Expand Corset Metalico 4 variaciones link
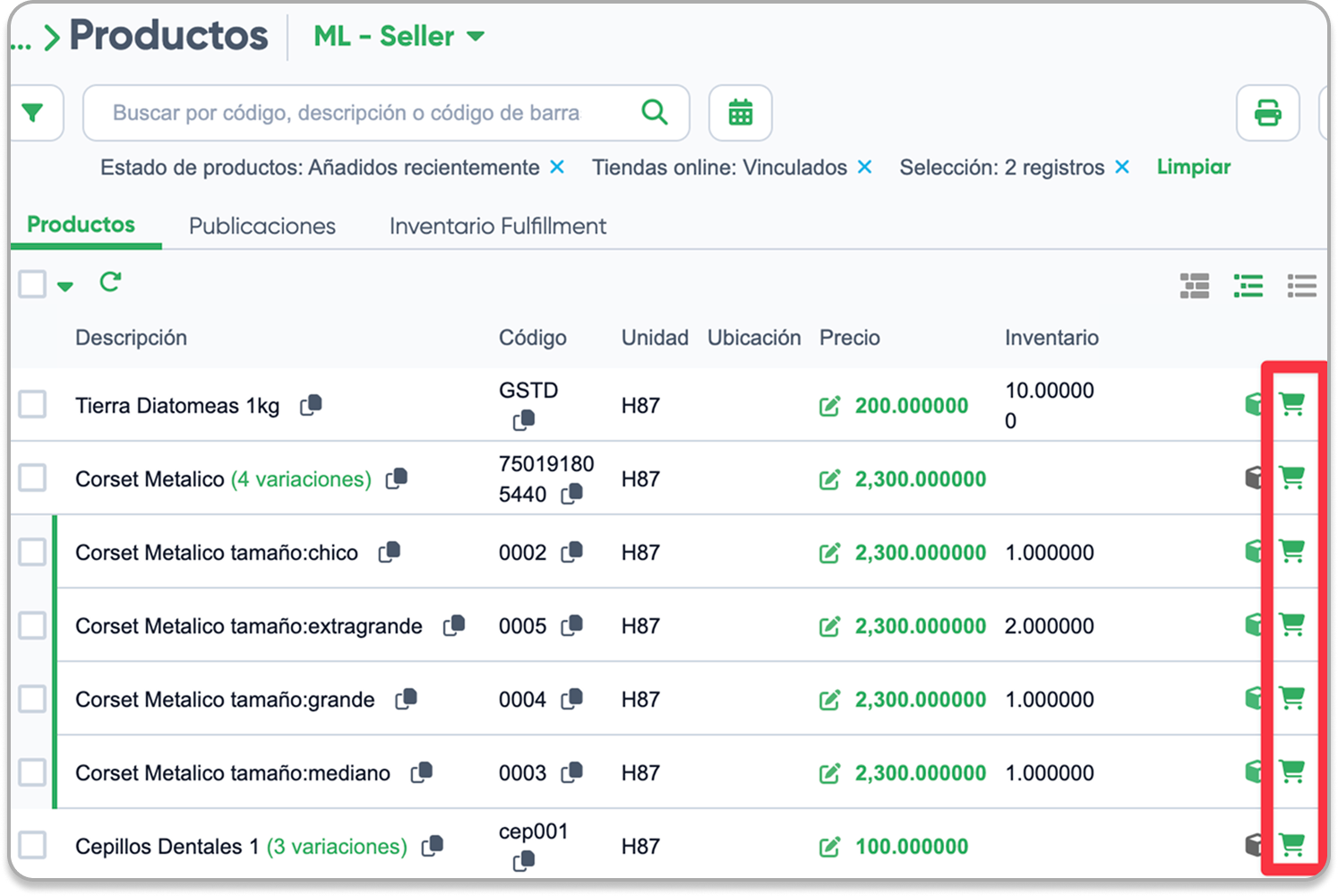Image resolution: width=1338 pixels, height=896 pixels. [301, 479]
